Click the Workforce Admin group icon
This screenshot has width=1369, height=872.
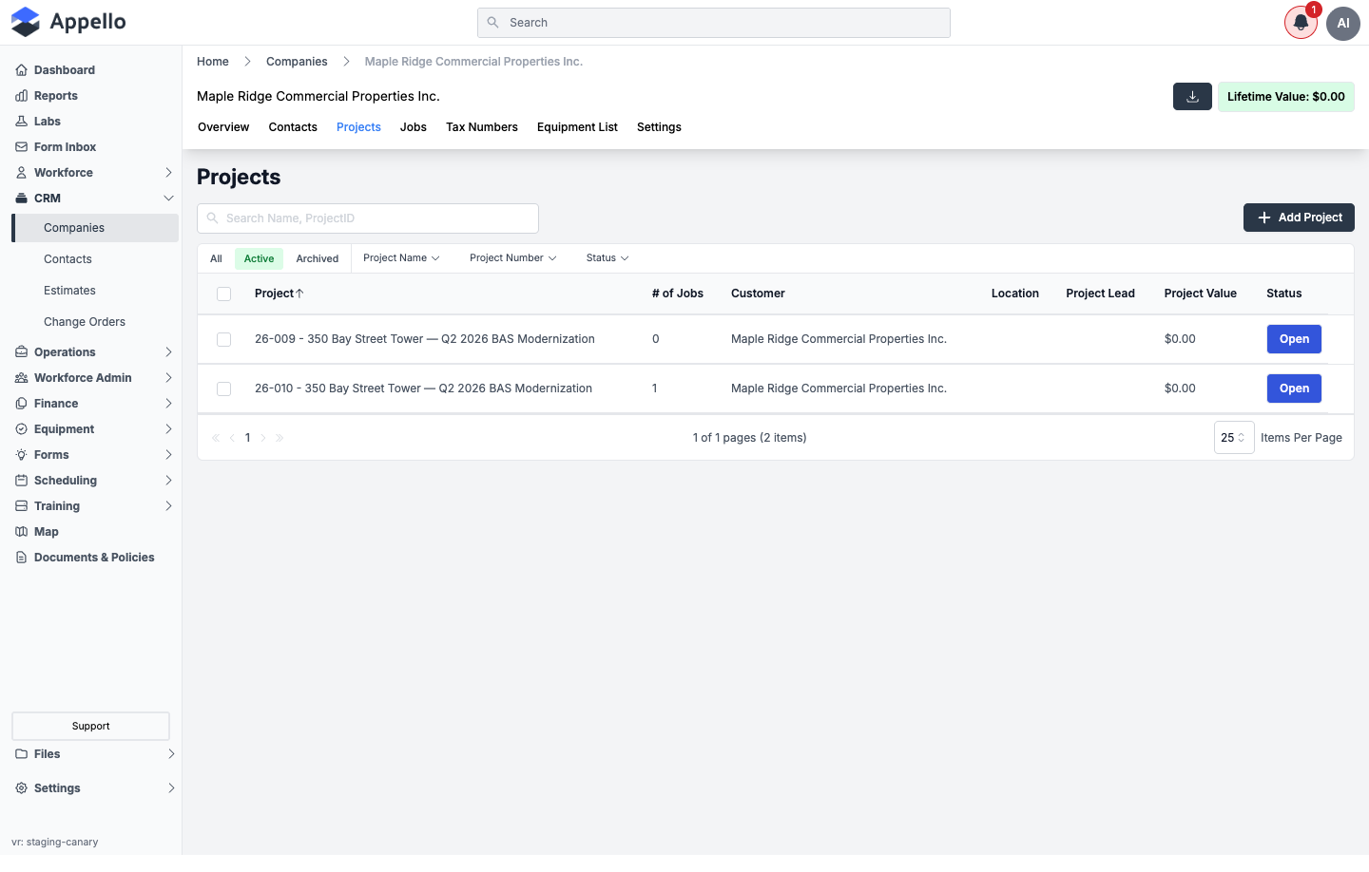[21, 378]
